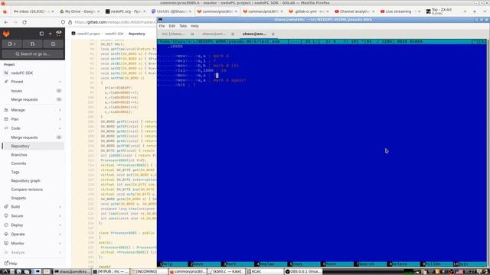Viewport: 490px width, 275px height.
Task: Open Compare revisions in sidebar
Action: tap(27, 189)
